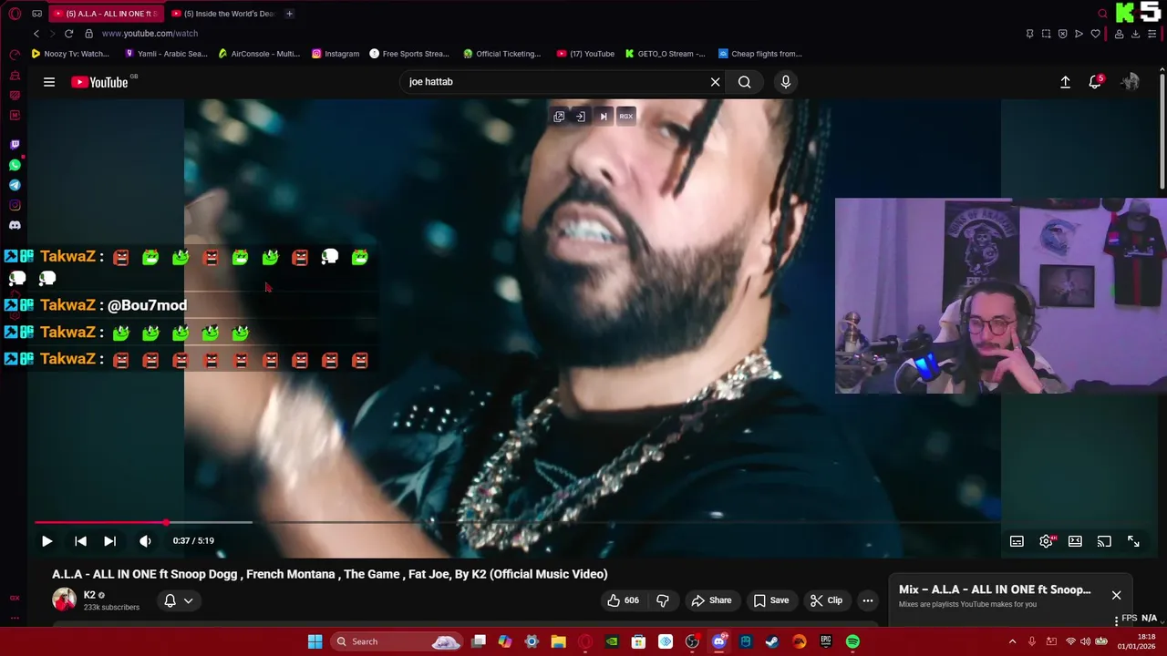
Task: Open 'Noozy Tv: Watch...' bookmark
Action: tap(70, 54)
